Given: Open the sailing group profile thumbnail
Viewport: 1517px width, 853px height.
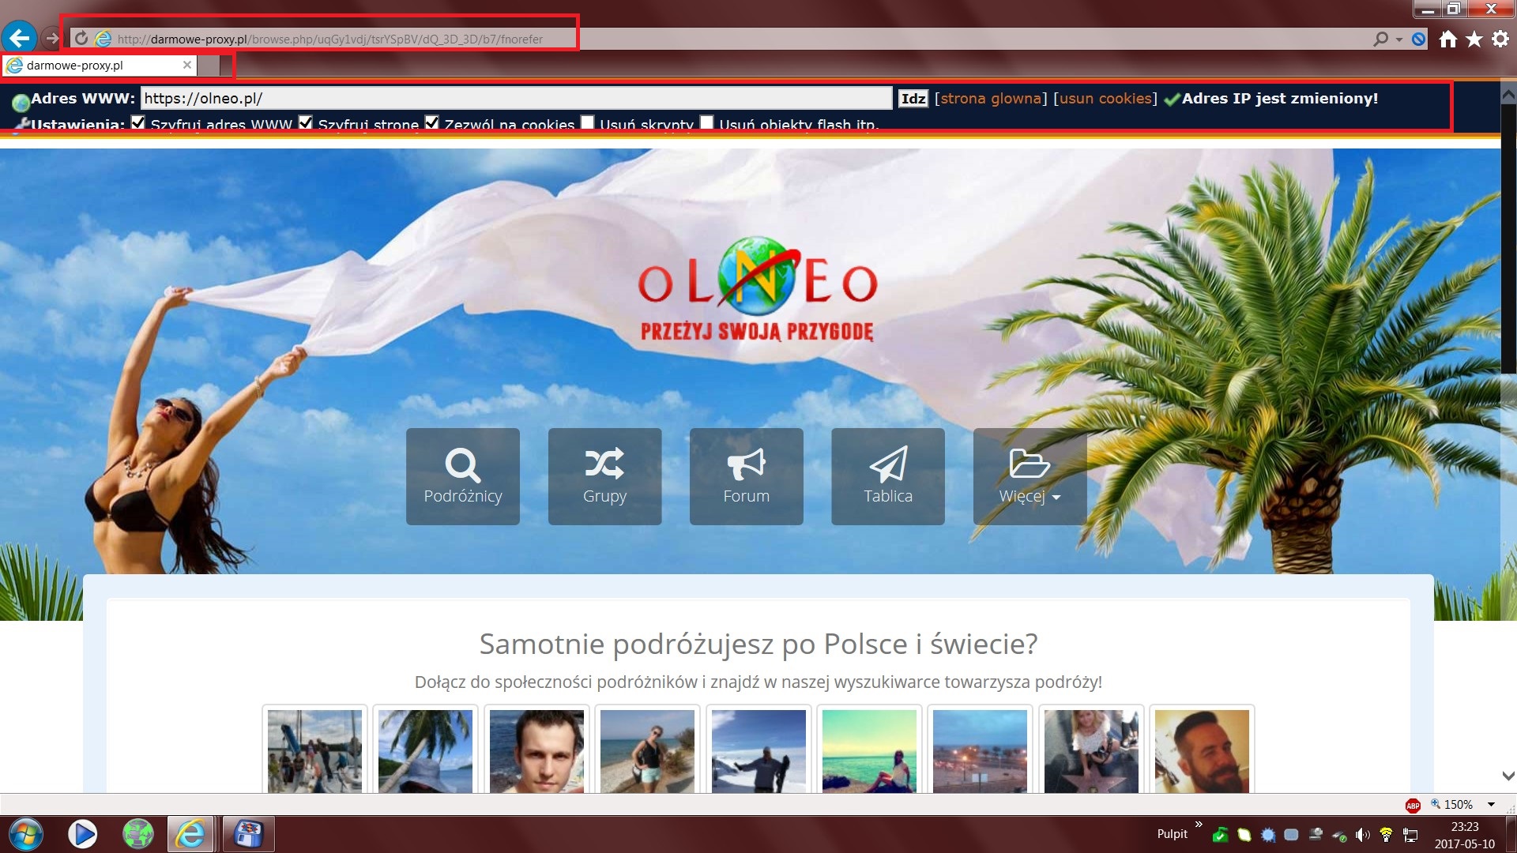Looking at the screenshot, I should point(314,750).
